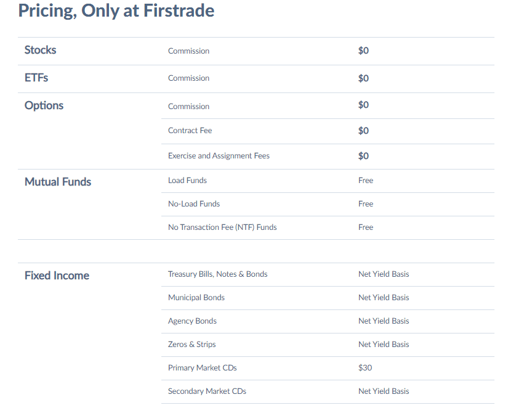Click the Agency Bonds row label
508x405 pixels.
tap(192, 321)
